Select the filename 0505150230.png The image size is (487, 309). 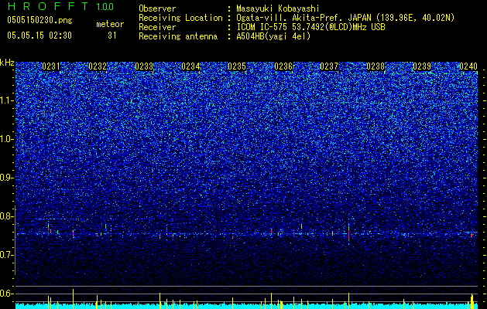[39, 20]
